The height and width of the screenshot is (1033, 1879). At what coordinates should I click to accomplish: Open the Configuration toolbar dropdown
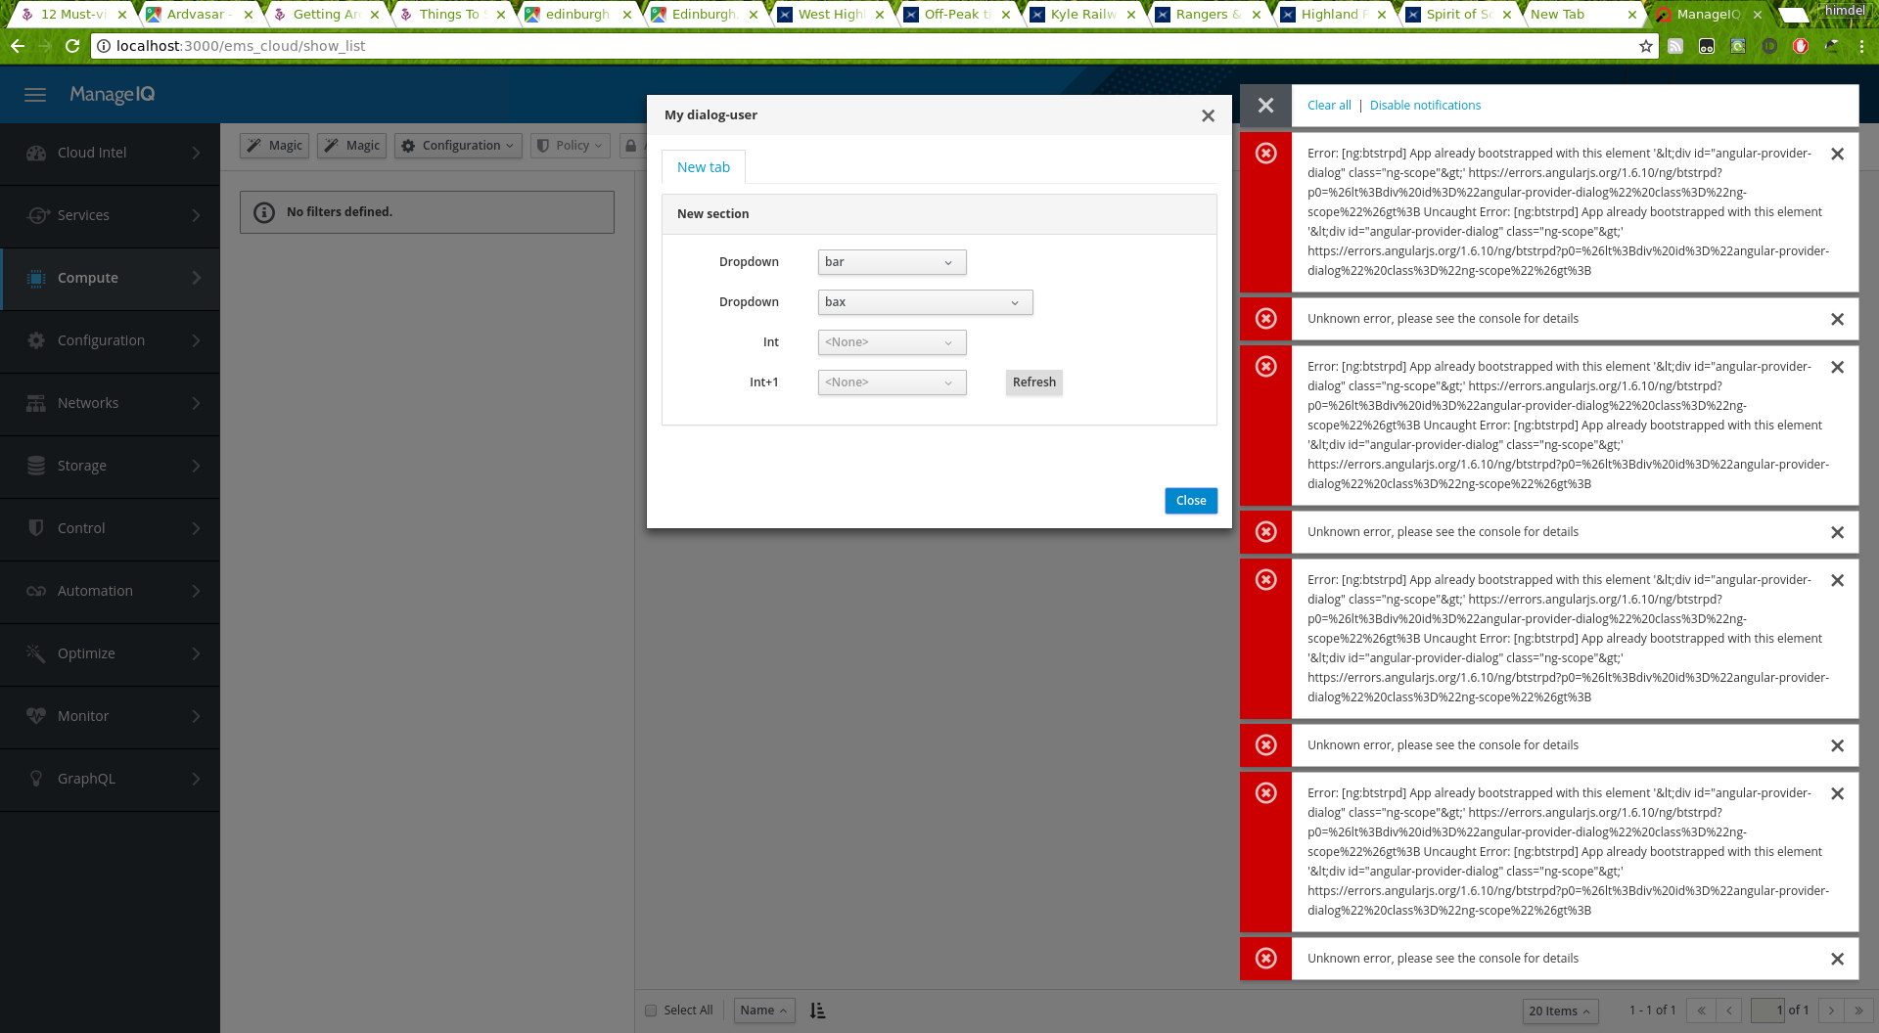(458, 146)
